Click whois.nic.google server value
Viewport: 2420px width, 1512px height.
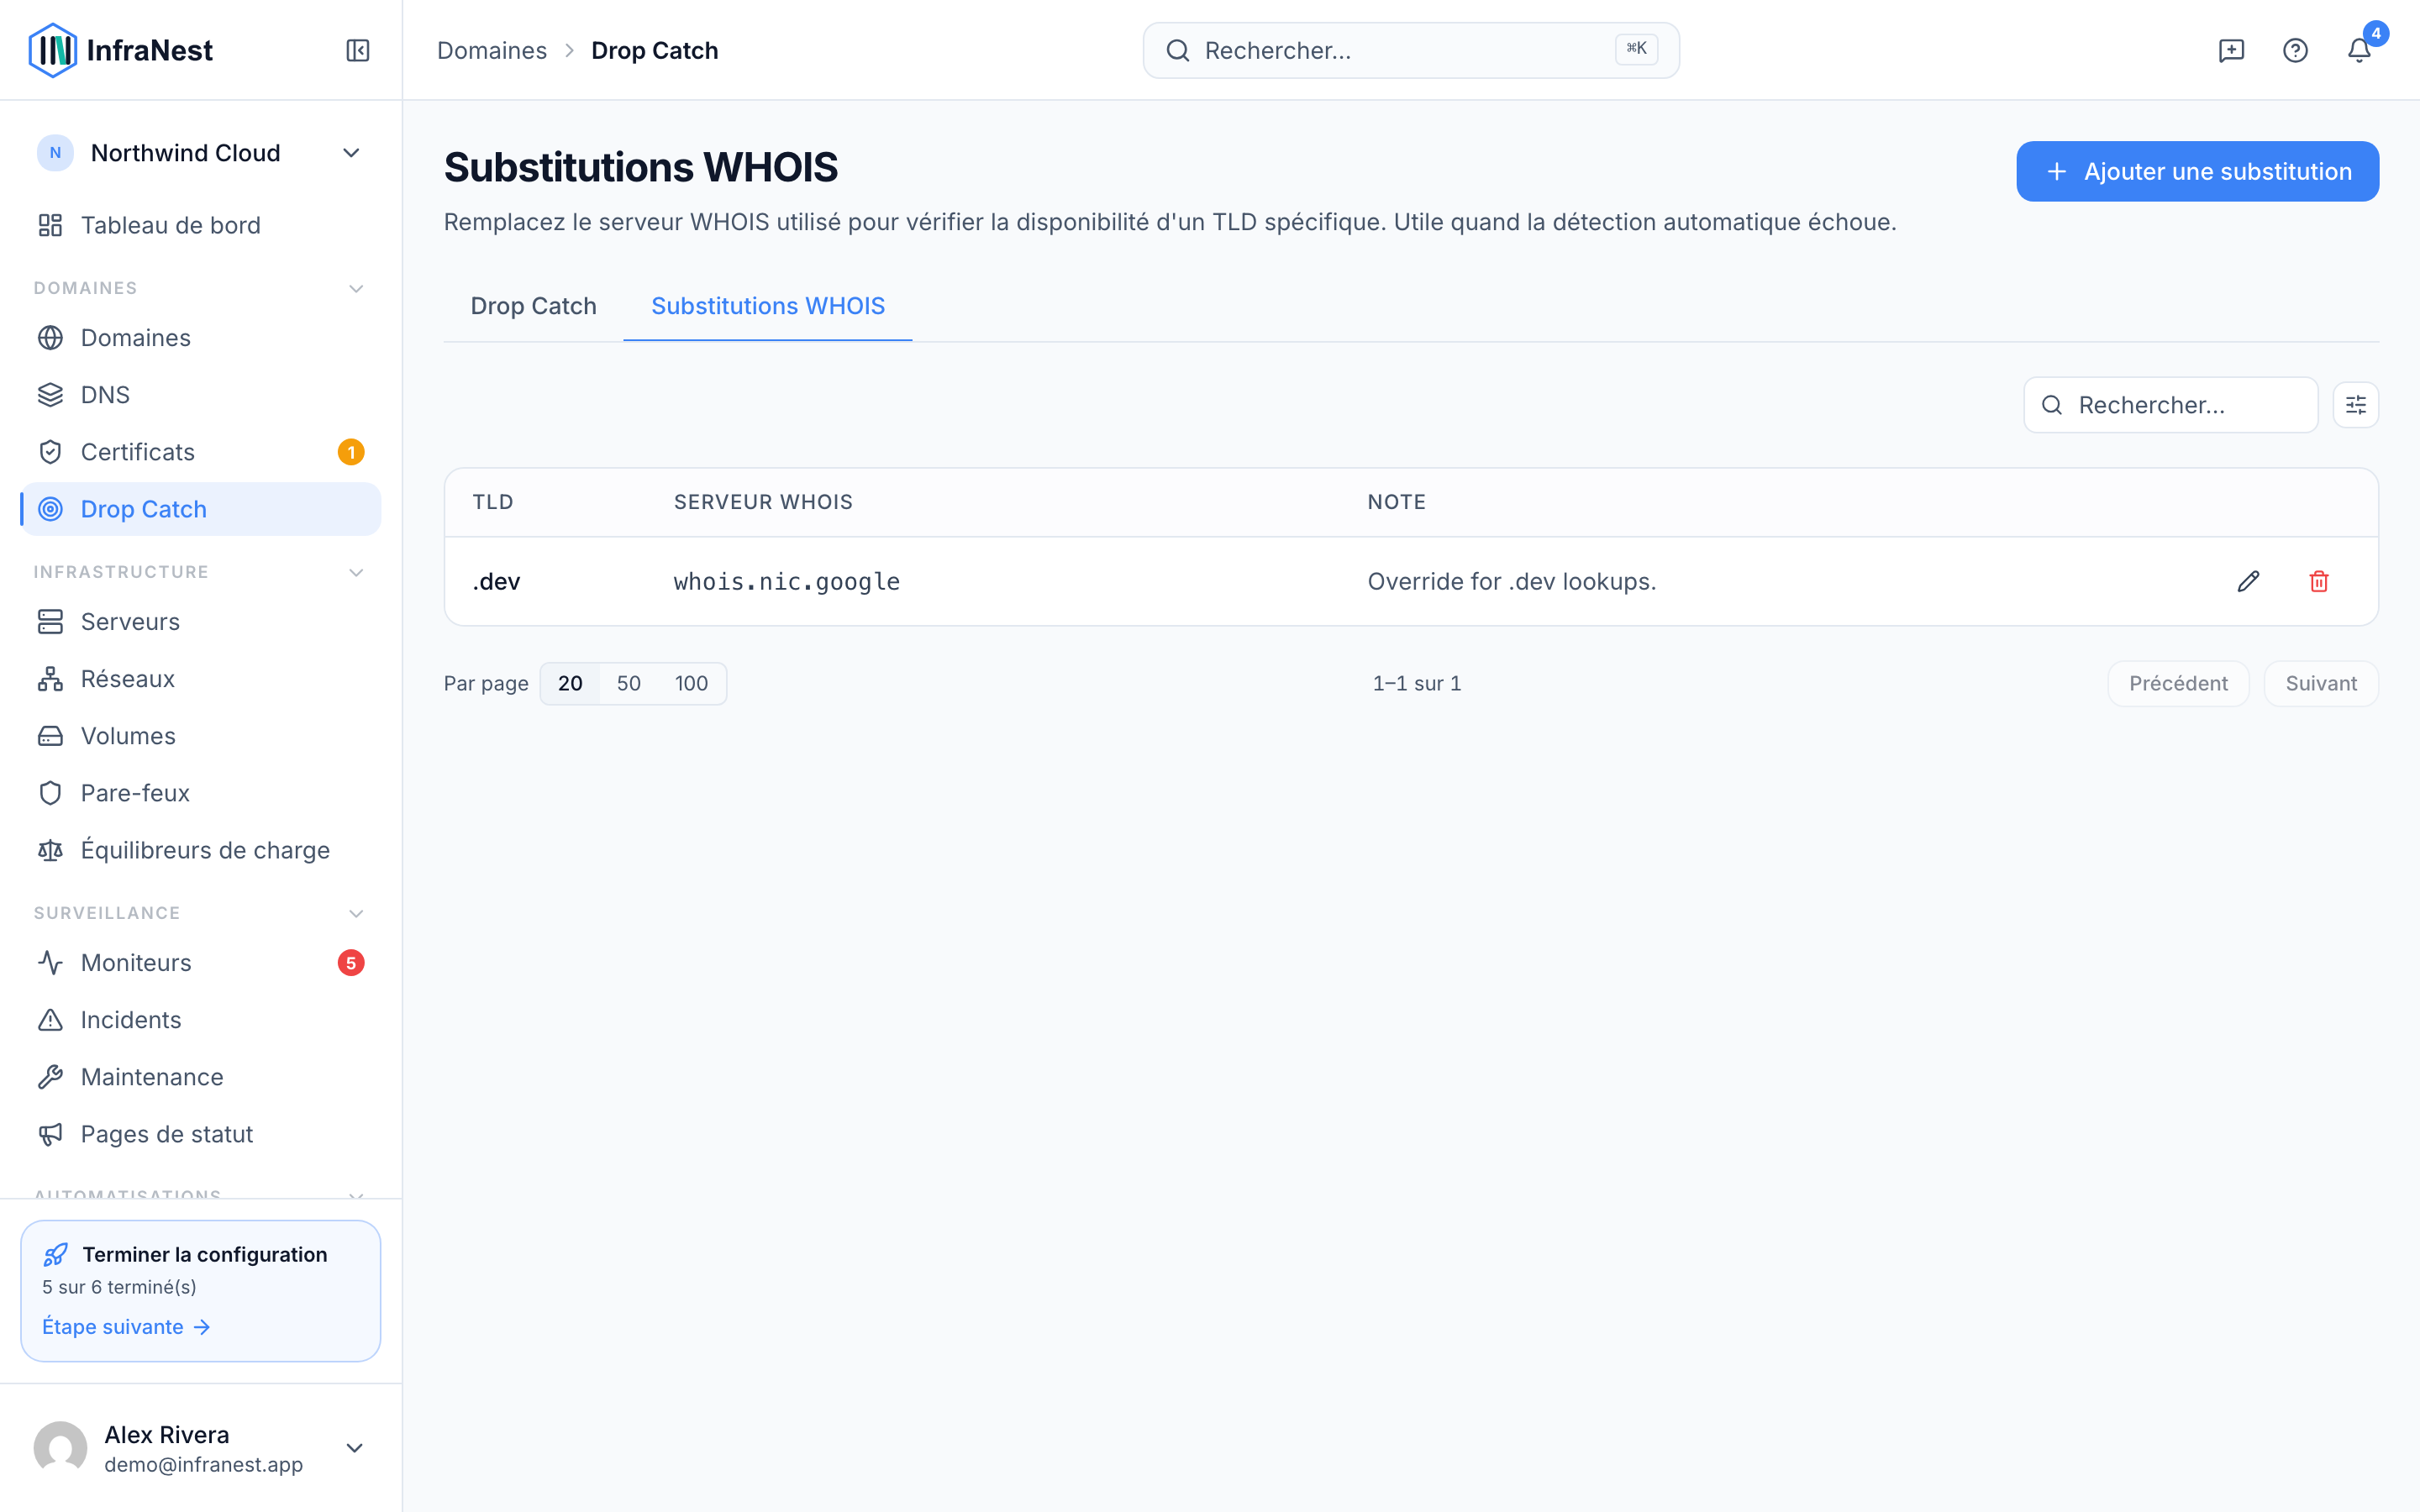pos(787,581)
